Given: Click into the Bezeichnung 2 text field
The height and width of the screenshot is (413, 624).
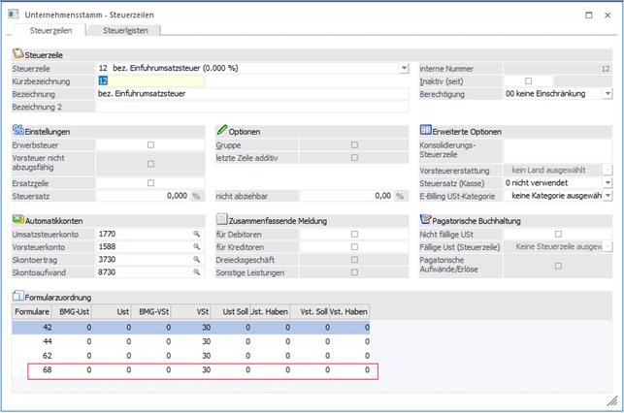Looking at the screenshot, I should point(252,107).
